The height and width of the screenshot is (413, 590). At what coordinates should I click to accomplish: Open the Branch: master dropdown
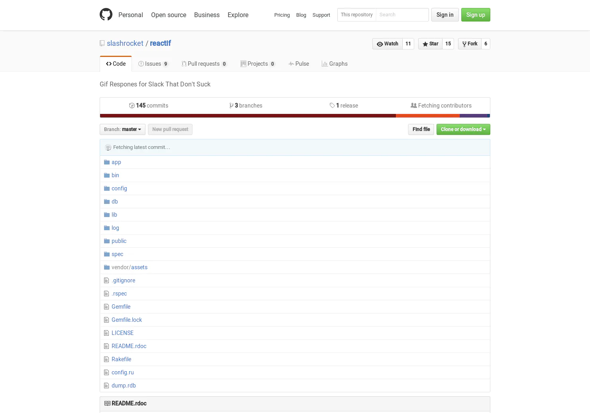click(122, 129)
